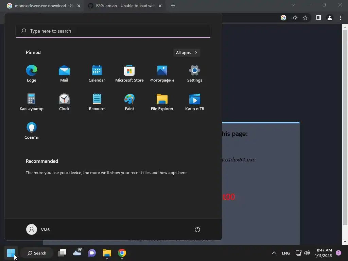Click the ENG language indicator
Image resolution: width=348 pixels, height=261 pixels.
tap(285, 253)
